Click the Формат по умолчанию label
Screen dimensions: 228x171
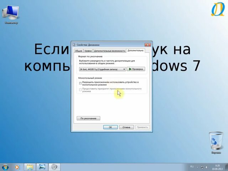click(x=90, y=56)
